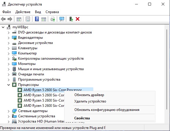The width and height of the screenshot is (170, 131).
Task: Expand the Клавиатуры category
Action: click(8, 48)
